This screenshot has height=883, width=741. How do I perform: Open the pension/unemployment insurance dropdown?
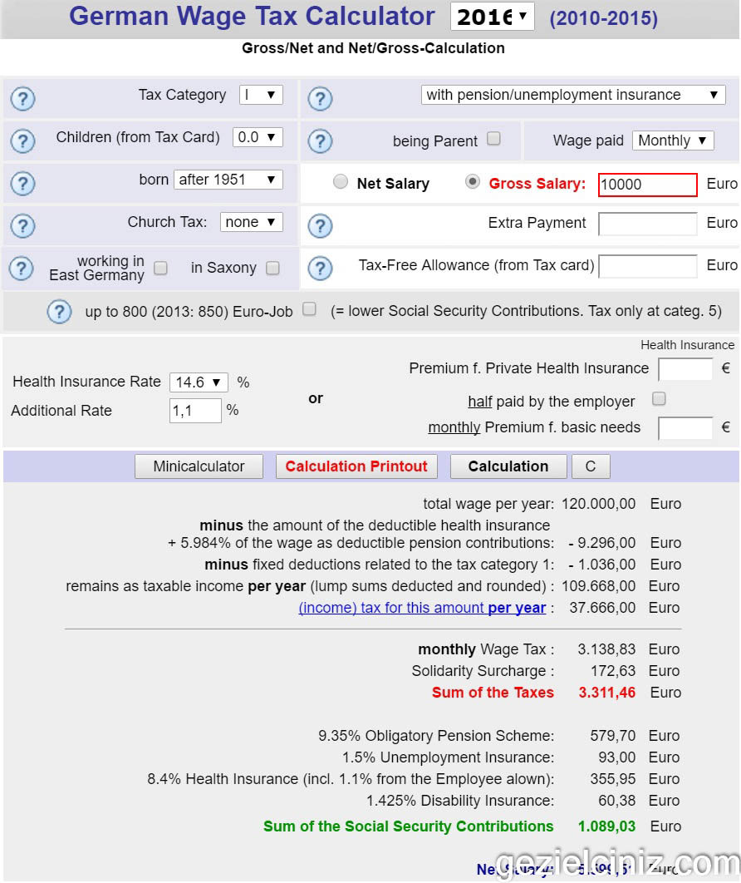[x=573, y=95]
